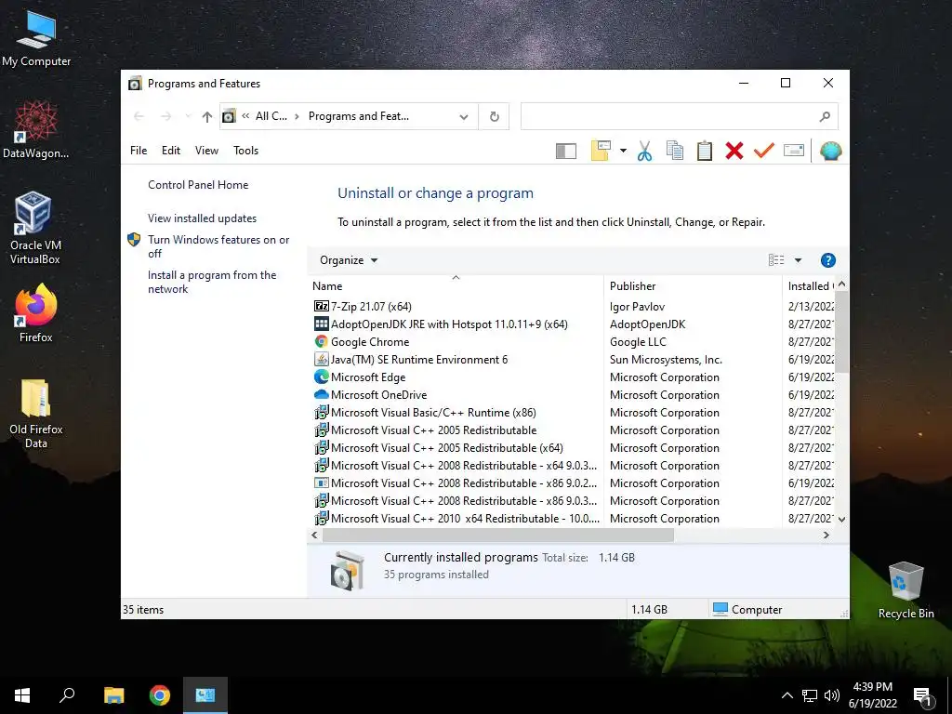952x714 pixels.
Task: Click the Refresh button in address bar
Action: (x=495, y=116)
